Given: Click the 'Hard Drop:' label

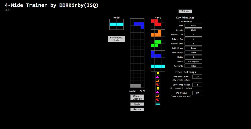Looking at the screenshot, I should click(x=178, y=52).
